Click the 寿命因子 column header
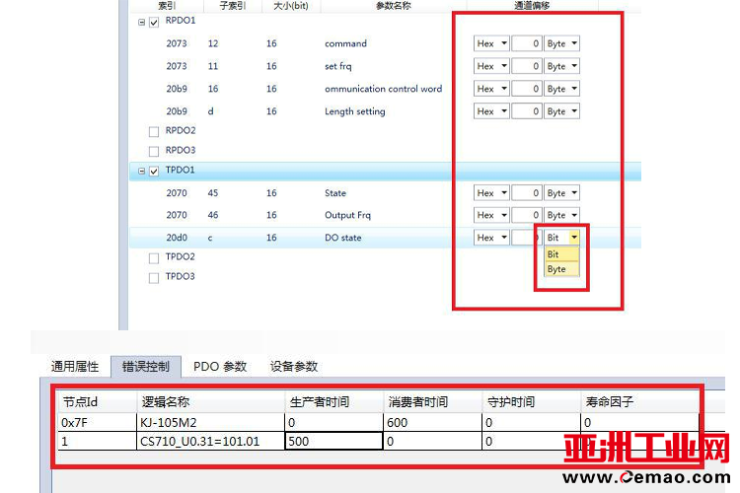Image resolution: width=740 pixels, height=493 pixels. pyautogui.click(x=639, y=402)
